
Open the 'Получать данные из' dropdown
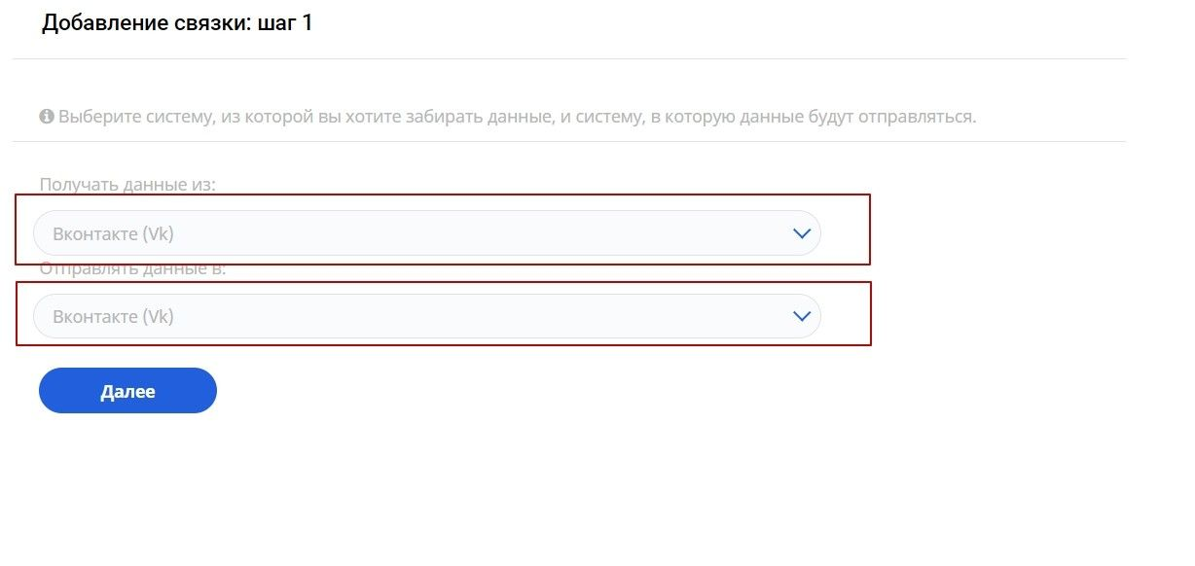pyautogui.click(x=426, y=233)
